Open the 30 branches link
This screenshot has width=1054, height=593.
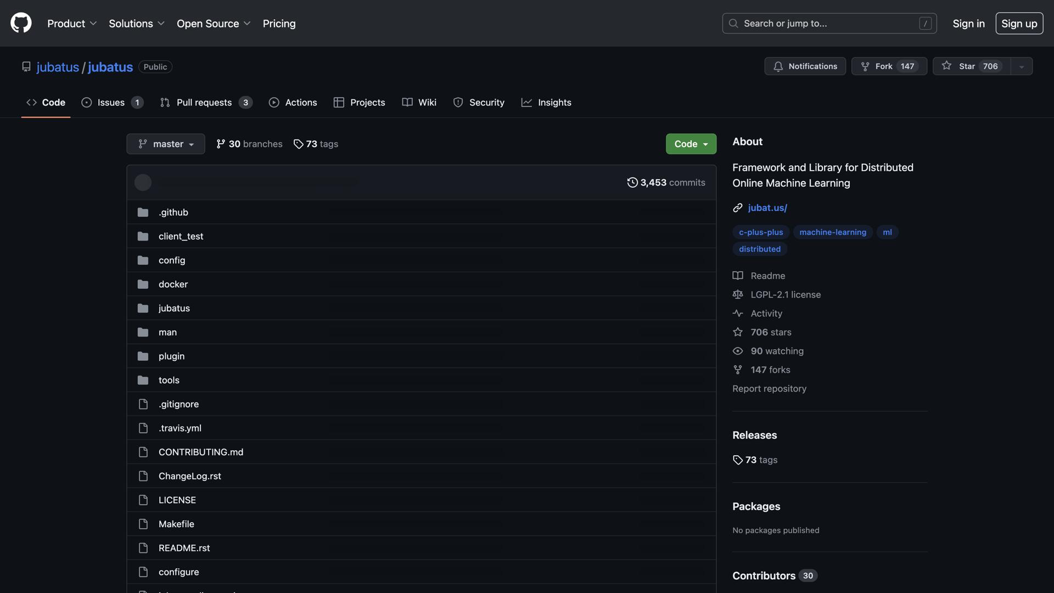[x=249, y=144]
